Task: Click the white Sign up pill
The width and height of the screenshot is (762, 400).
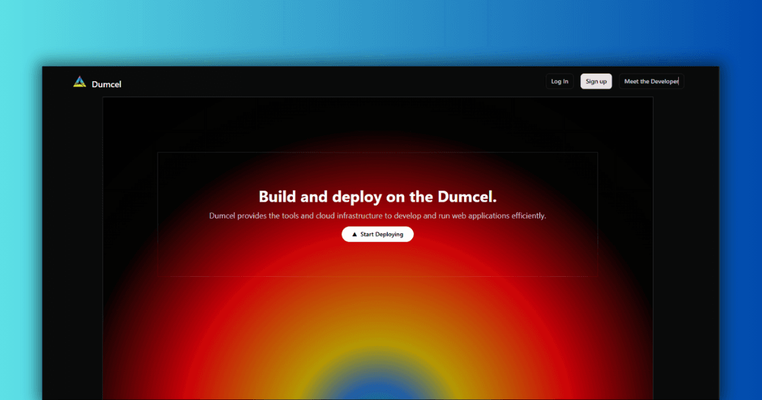Action: (596, 81)
